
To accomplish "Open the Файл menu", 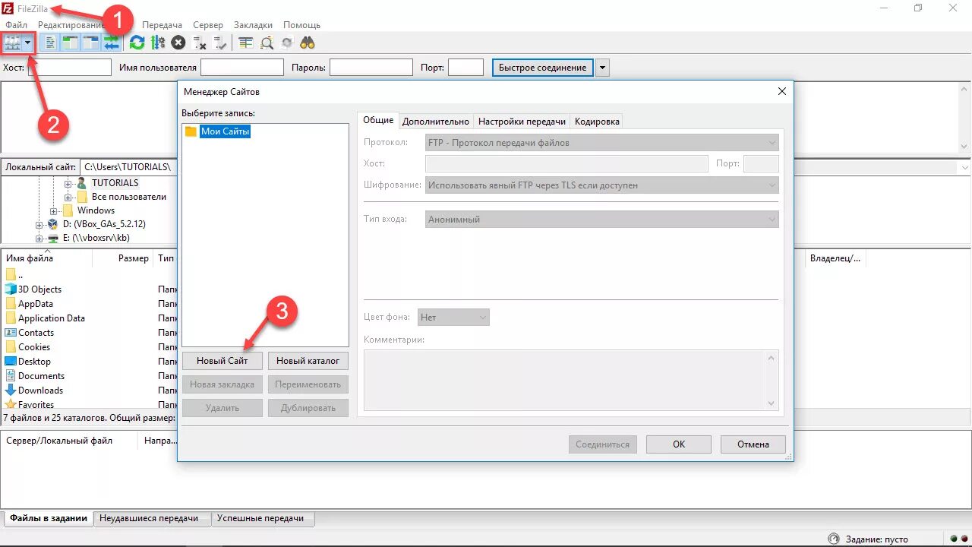I will (16, 25).
